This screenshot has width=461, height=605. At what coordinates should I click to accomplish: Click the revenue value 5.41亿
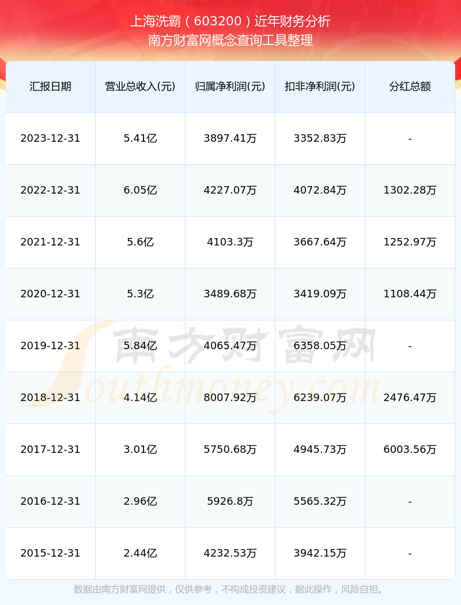(141, 138)
